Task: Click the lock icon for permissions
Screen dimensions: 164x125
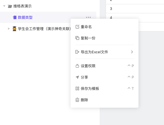Action: pyautogui.click(x=77, y=66)
